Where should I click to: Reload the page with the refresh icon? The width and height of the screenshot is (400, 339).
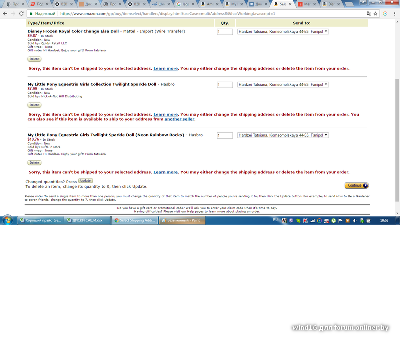(21, 14)
